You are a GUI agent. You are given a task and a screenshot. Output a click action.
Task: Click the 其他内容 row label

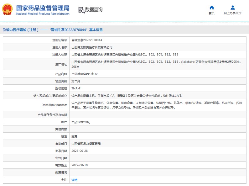pyautogui.click(x=61, y=129)
